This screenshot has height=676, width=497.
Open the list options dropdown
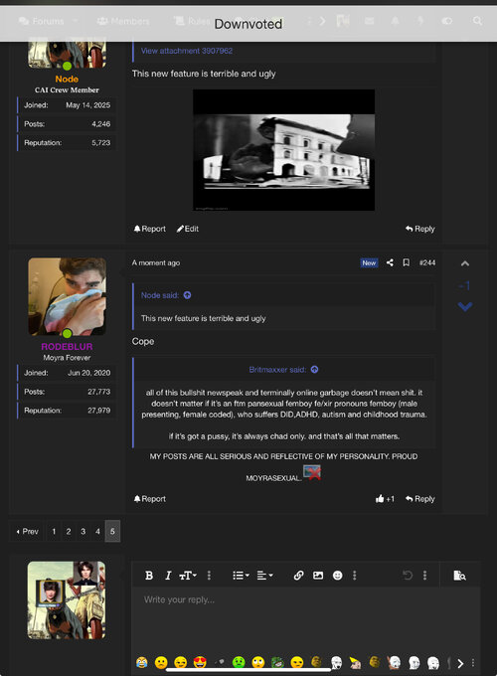tap(241, 576)
